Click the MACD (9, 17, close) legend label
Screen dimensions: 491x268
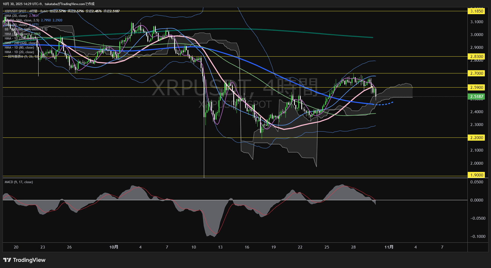tap(18, 182)
